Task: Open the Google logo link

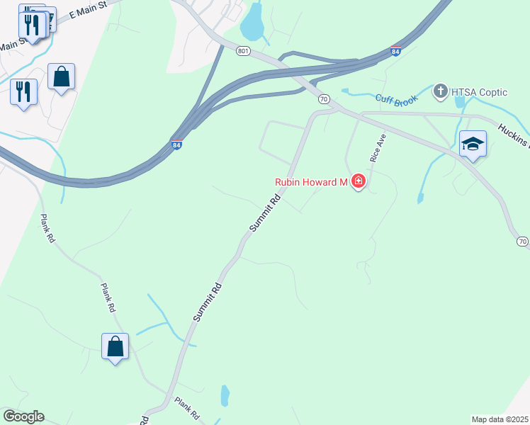Action: pyautogui.click(x=23, y=416)
